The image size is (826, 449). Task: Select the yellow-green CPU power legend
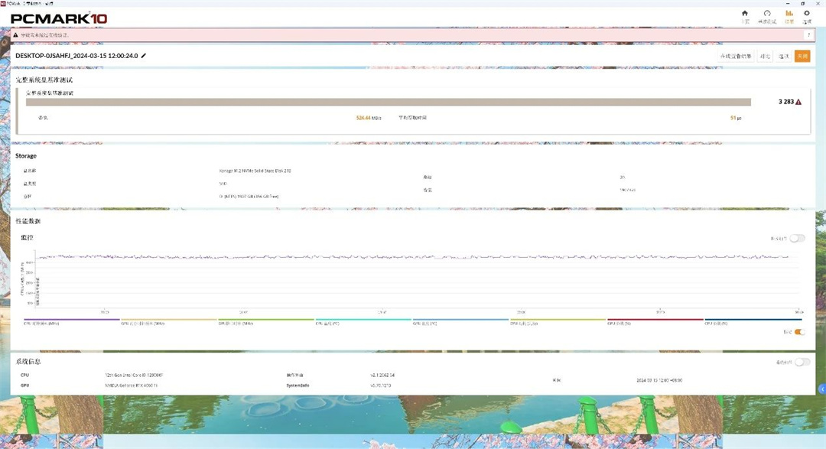(558, 321)
